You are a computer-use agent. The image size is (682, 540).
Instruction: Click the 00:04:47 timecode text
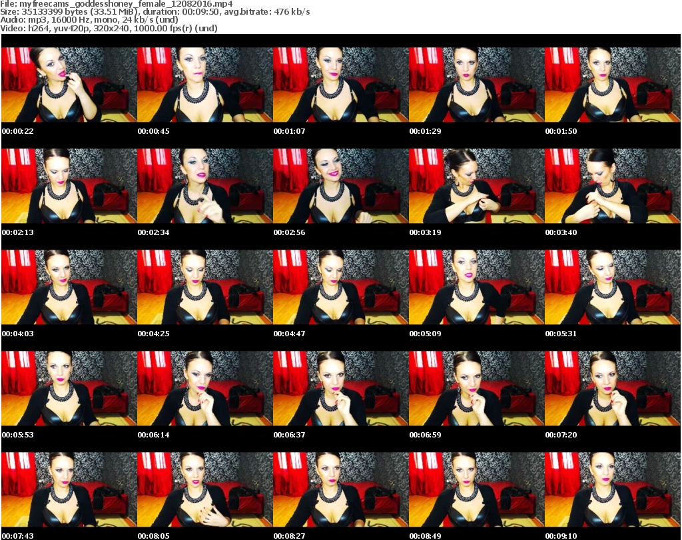click(x=289, y=334)
